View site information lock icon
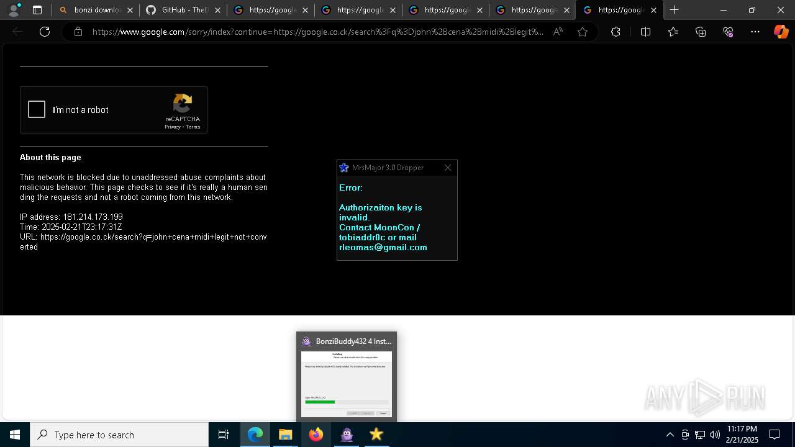The image size is (795, 447). (x=78, y=32)
